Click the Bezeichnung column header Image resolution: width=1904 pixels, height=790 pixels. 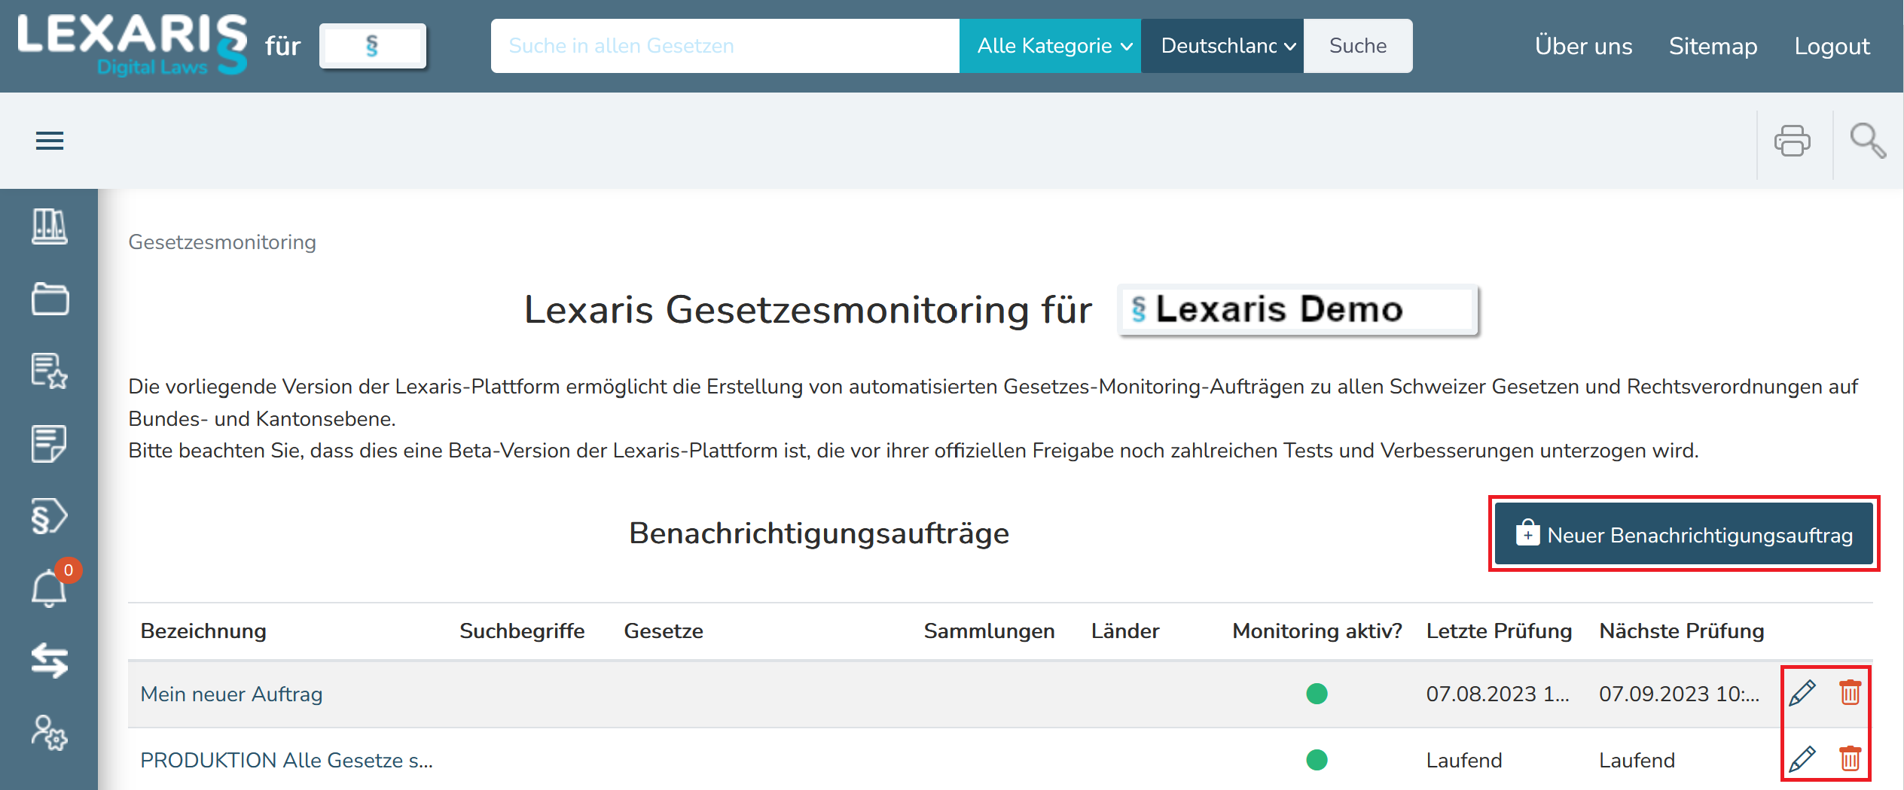pos(203,630)
